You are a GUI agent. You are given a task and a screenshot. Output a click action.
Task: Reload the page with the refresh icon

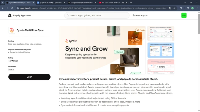click(x=13, y=8)
